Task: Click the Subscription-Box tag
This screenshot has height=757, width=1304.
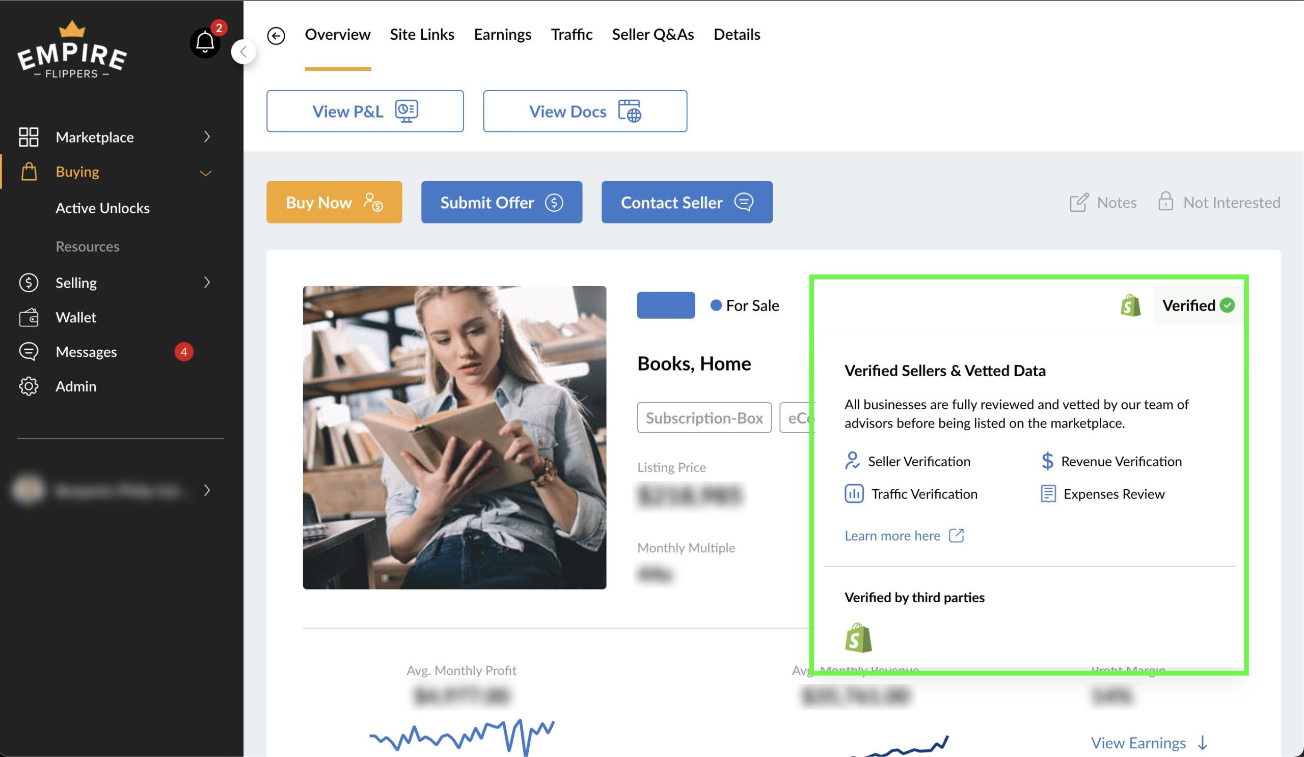Action: coord(704,417)
